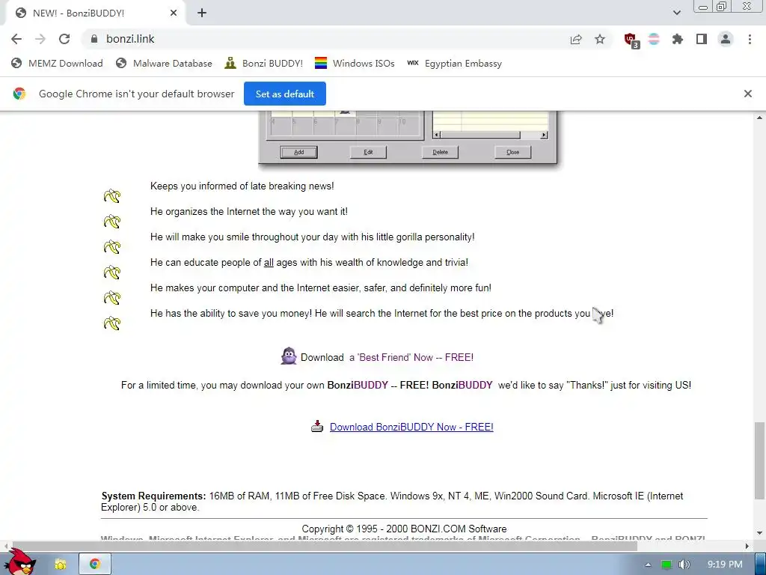Open the uBlock Origin extension icon
This screenshot has height=575, width=766.
[x=631, y=40]
